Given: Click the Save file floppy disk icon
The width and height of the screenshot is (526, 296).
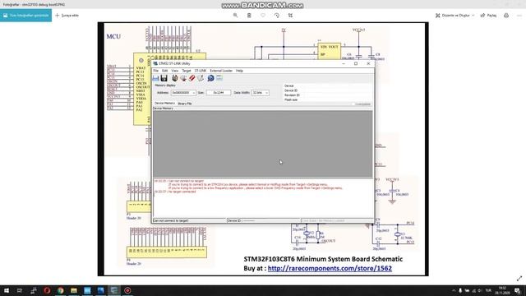Looking at the screenshot, I should tap(164, 78).
